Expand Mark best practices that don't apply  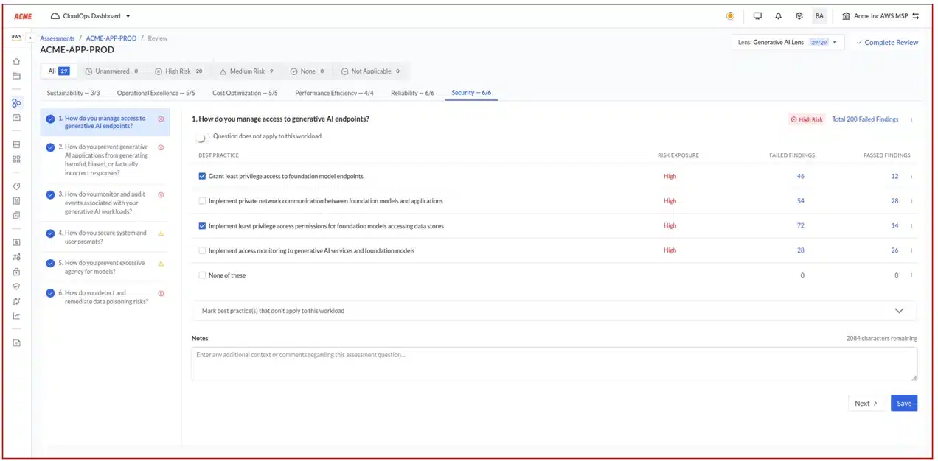pyautogui.click(x=899, y=311)
